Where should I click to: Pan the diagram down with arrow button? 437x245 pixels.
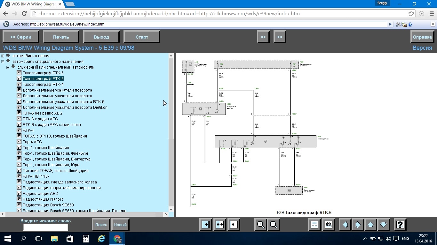coord(383,225)
